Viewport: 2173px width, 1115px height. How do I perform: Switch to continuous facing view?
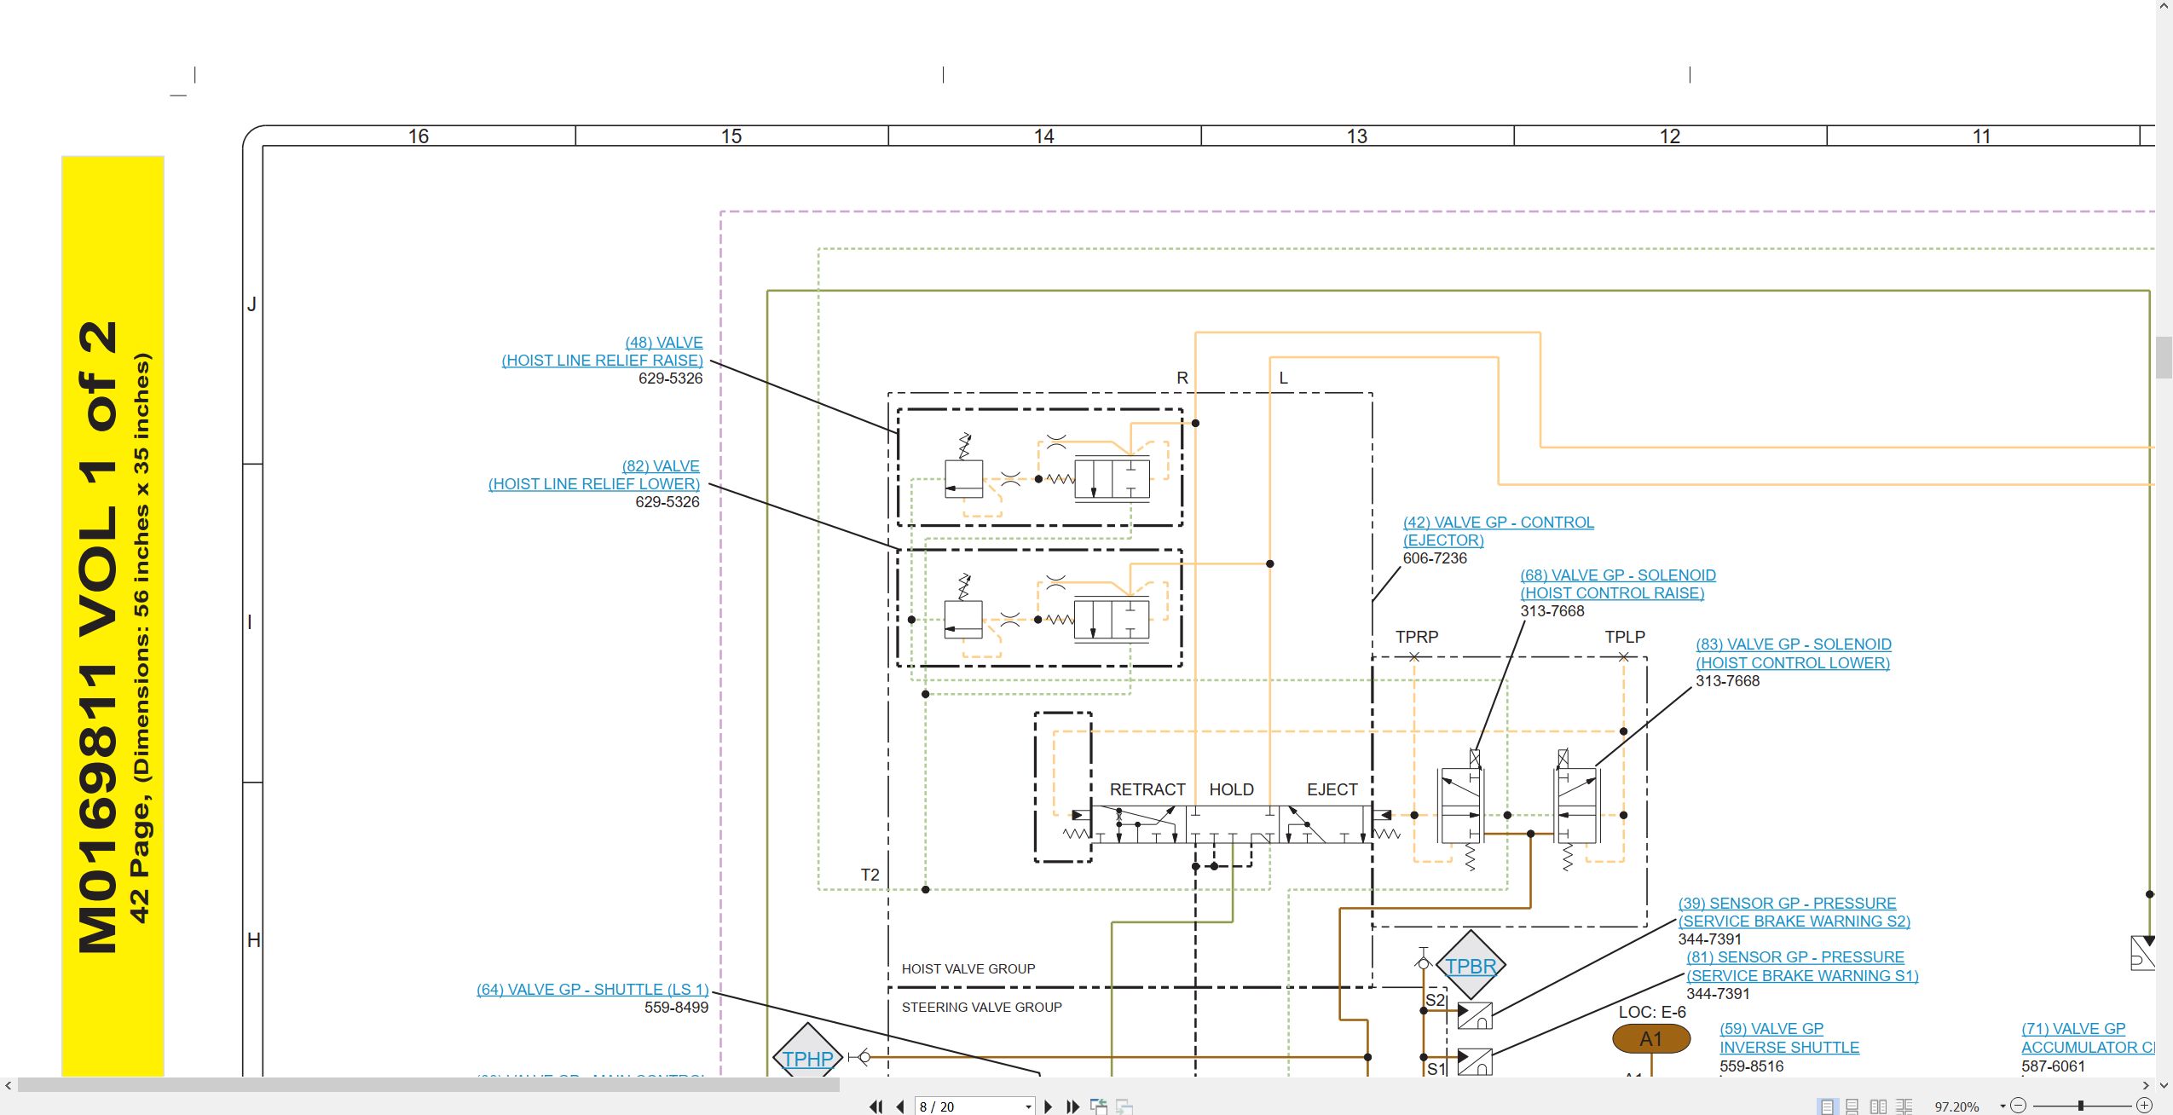(1904, 1106)
